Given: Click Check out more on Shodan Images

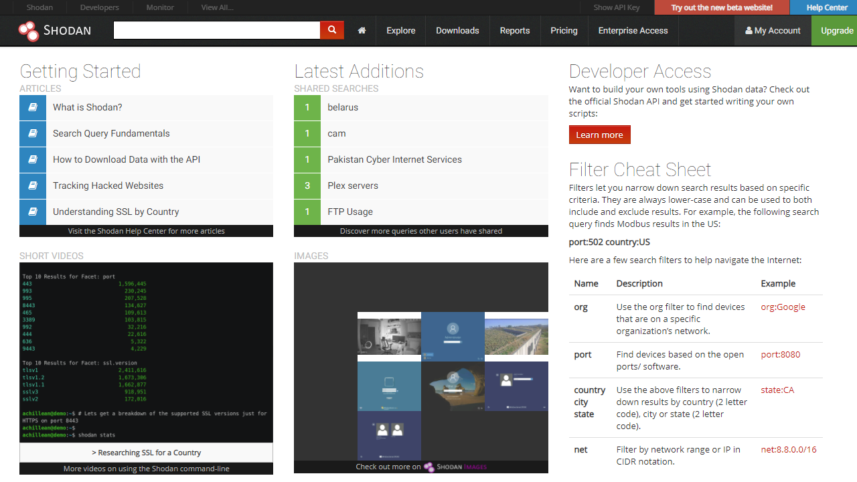Looking at the screenshot, I should tap(420, 467).
